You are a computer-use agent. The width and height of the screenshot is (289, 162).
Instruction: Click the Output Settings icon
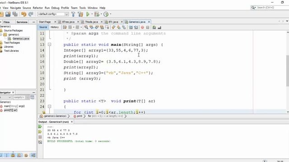[40, 142]
